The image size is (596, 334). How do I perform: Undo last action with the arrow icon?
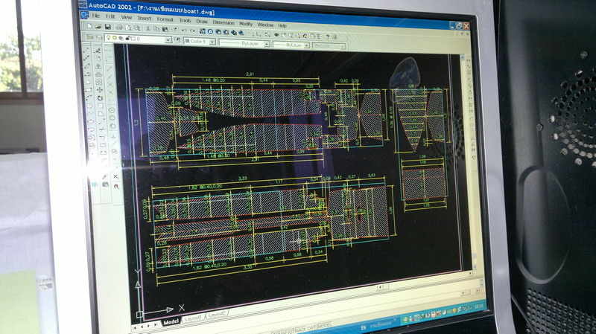coord(184,30)
